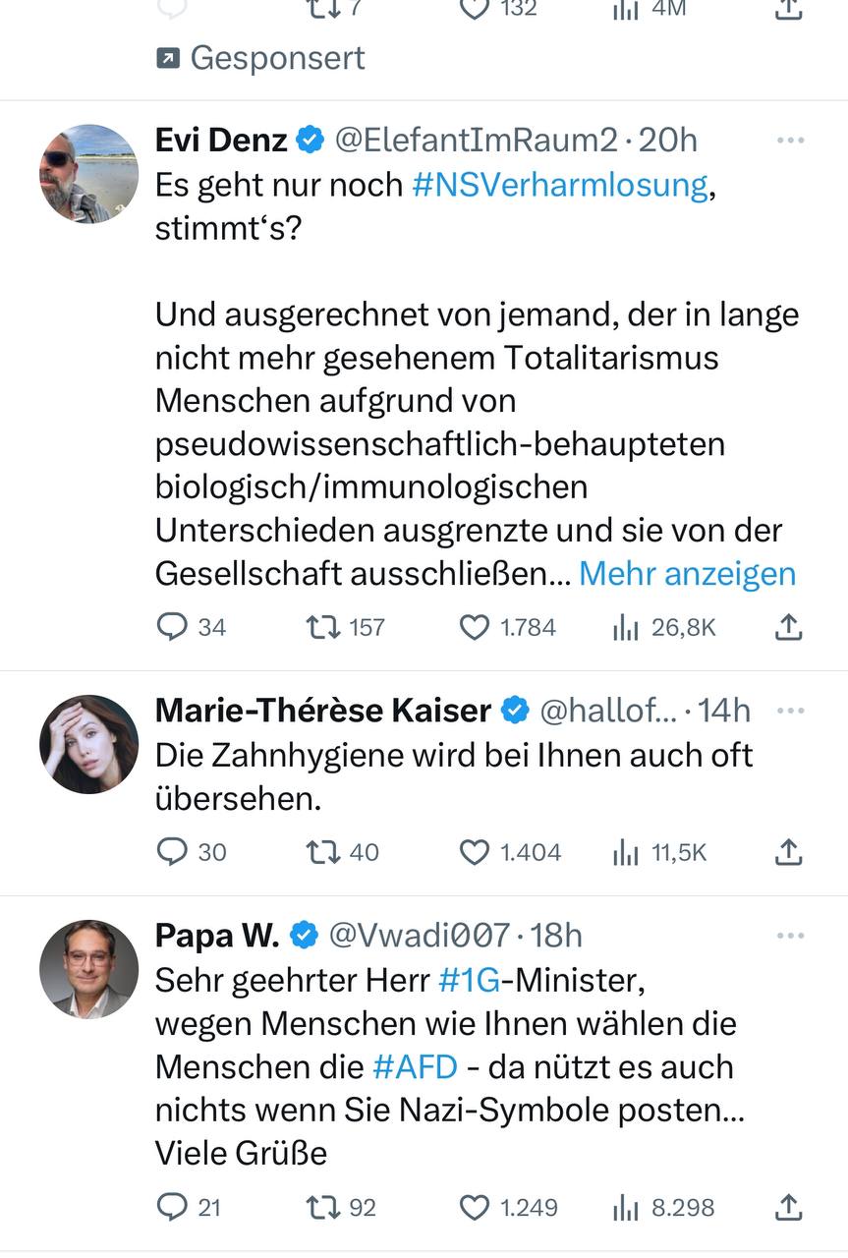Like the Evi Denz tweet
The width and height of the screenshot is (848, 1258).
pos(475,626)
